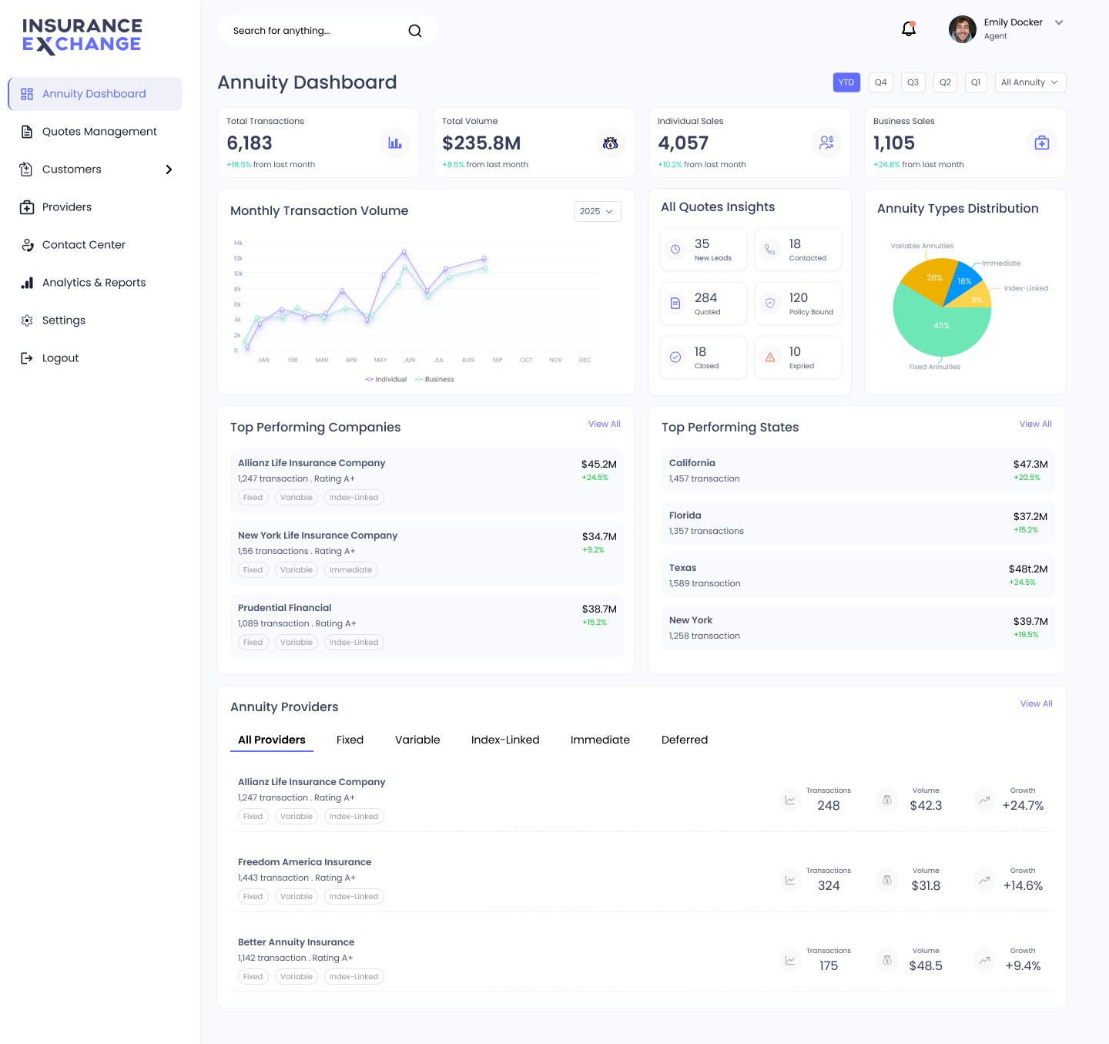This screenshot has height=1044, width=1109.
Task: Click the Expired warning triangle icon
Action: click(770, 358)
